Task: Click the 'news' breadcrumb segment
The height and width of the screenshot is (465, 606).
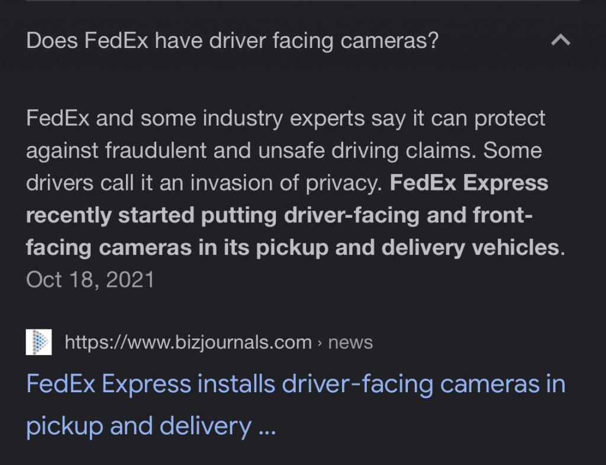Action: 350,343
